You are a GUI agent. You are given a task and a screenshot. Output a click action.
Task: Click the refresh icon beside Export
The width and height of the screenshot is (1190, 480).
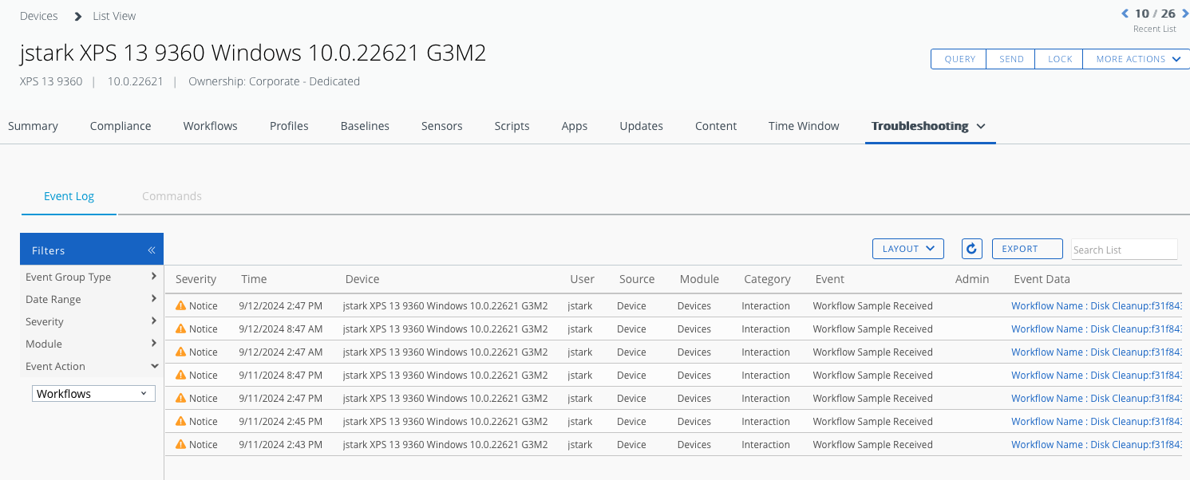click(971, 249)
